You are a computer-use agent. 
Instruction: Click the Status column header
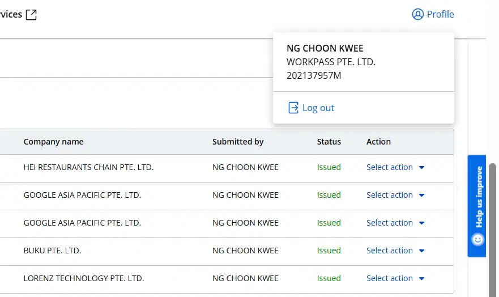click(329, 142)
